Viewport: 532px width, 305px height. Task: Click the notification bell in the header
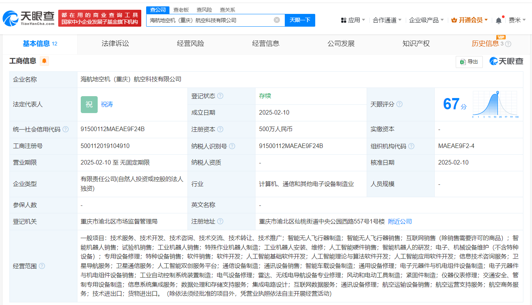pyautogui.click(x=499, y=20)
